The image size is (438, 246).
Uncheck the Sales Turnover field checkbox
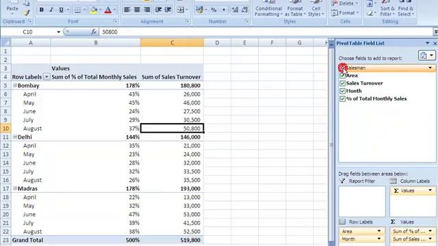pyautogui.click(x=342, y=83)
